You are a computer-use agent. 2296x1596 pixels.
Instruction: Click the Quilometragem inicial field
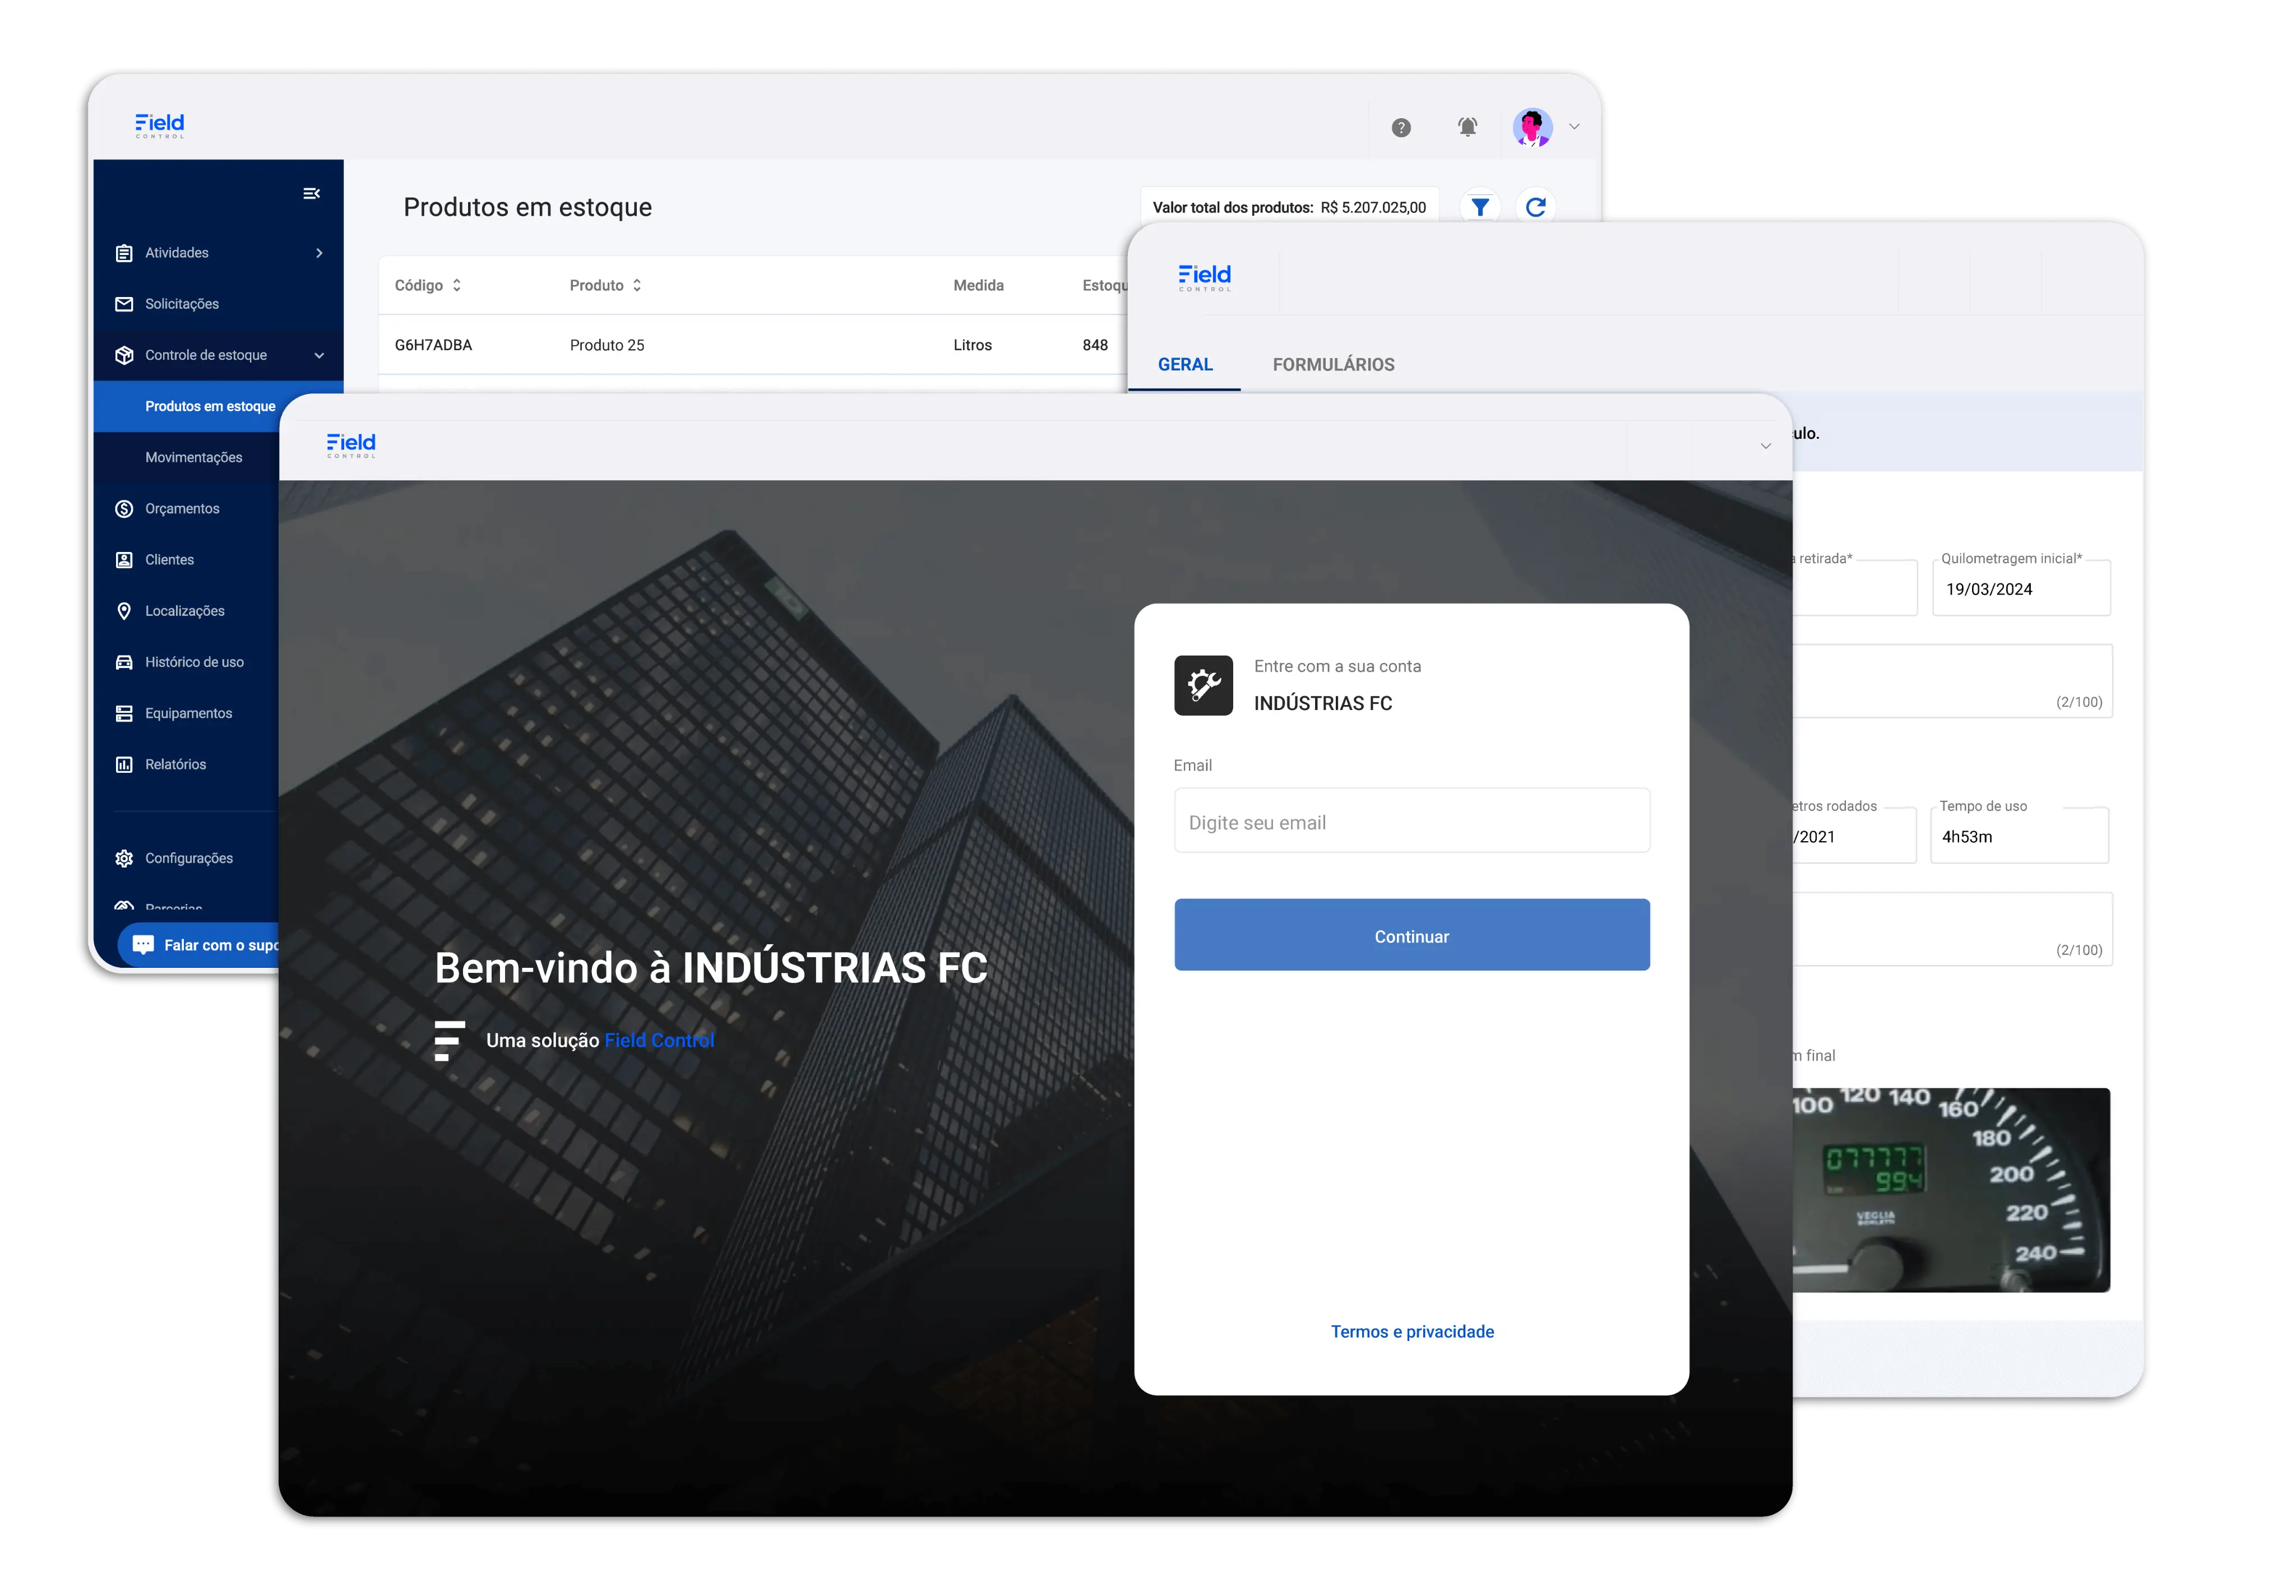point(2021,589)
